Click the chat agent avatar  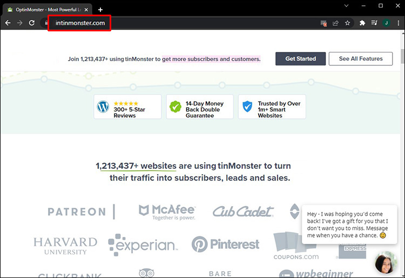(x=386, y=262)
